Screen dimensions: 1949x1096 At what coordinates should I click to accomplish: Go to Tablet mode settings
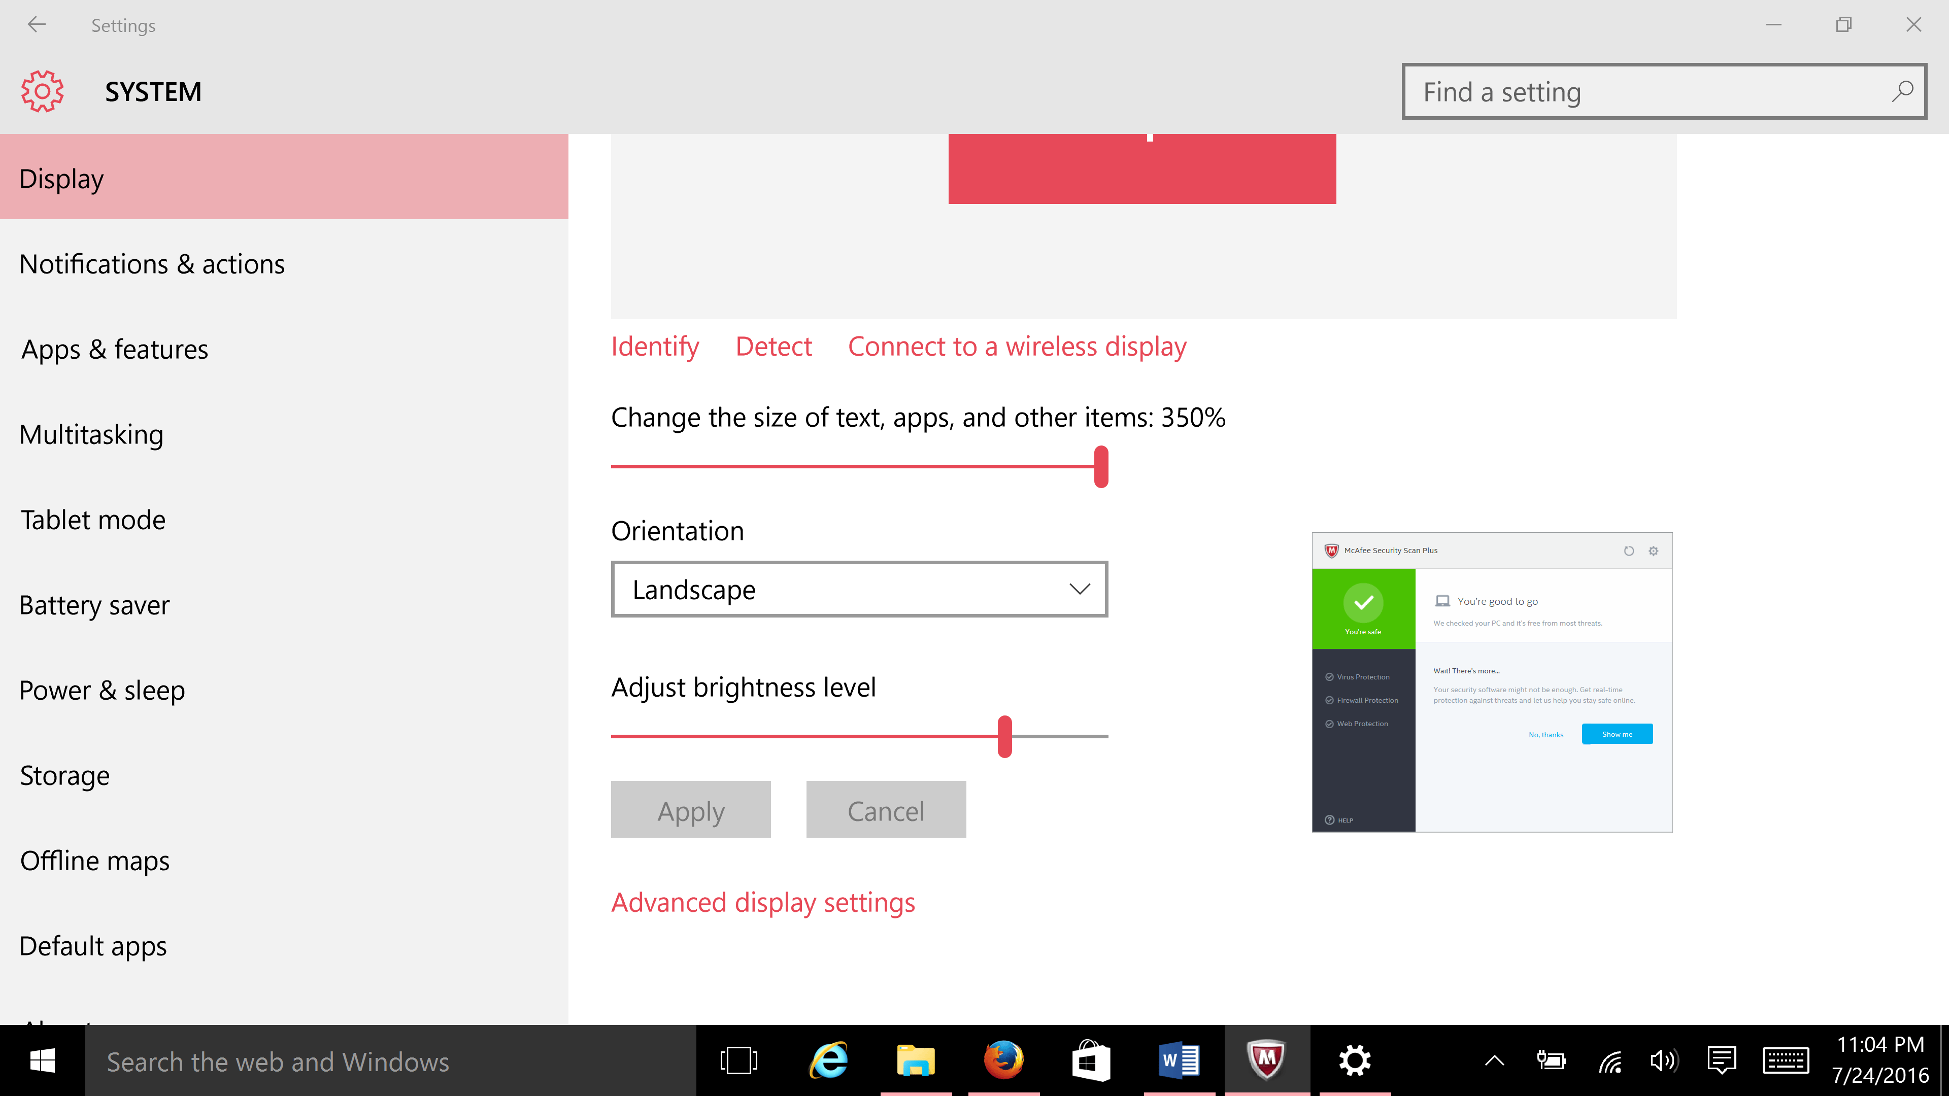point(92,520)
